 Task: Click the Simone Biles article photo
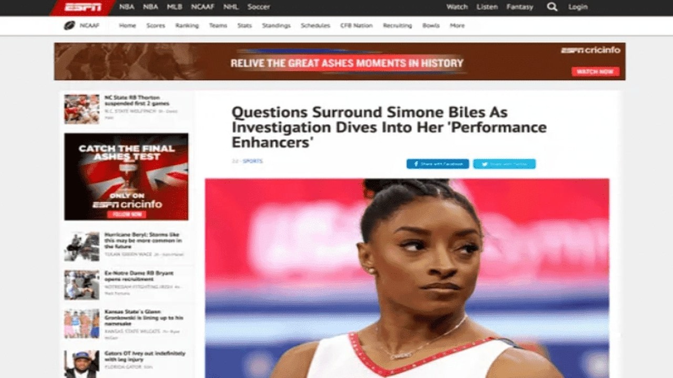[407, 278]
